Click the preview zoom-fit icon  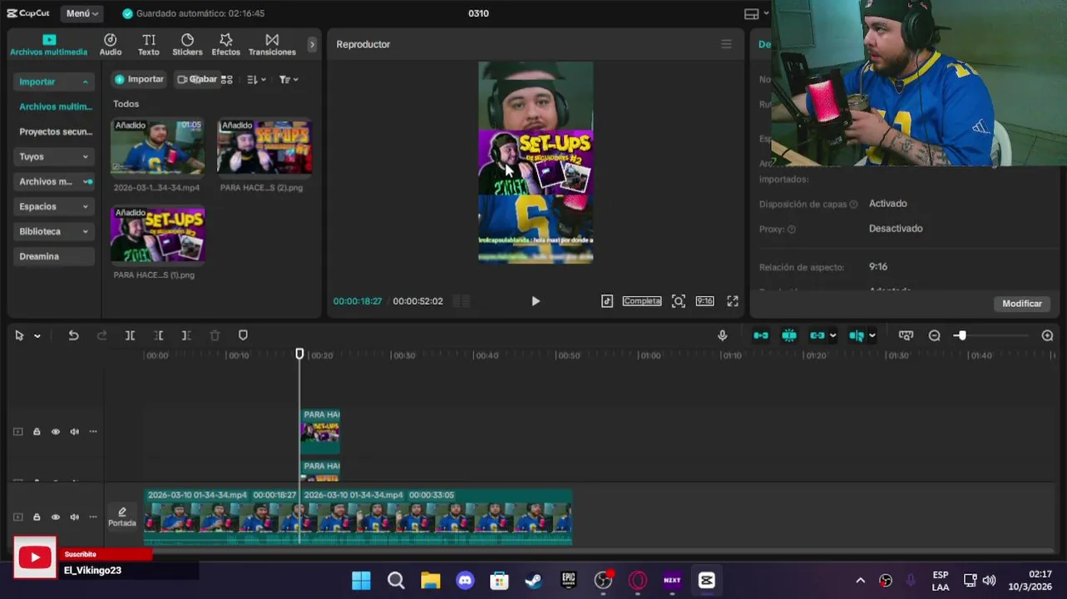pos(679,301)
